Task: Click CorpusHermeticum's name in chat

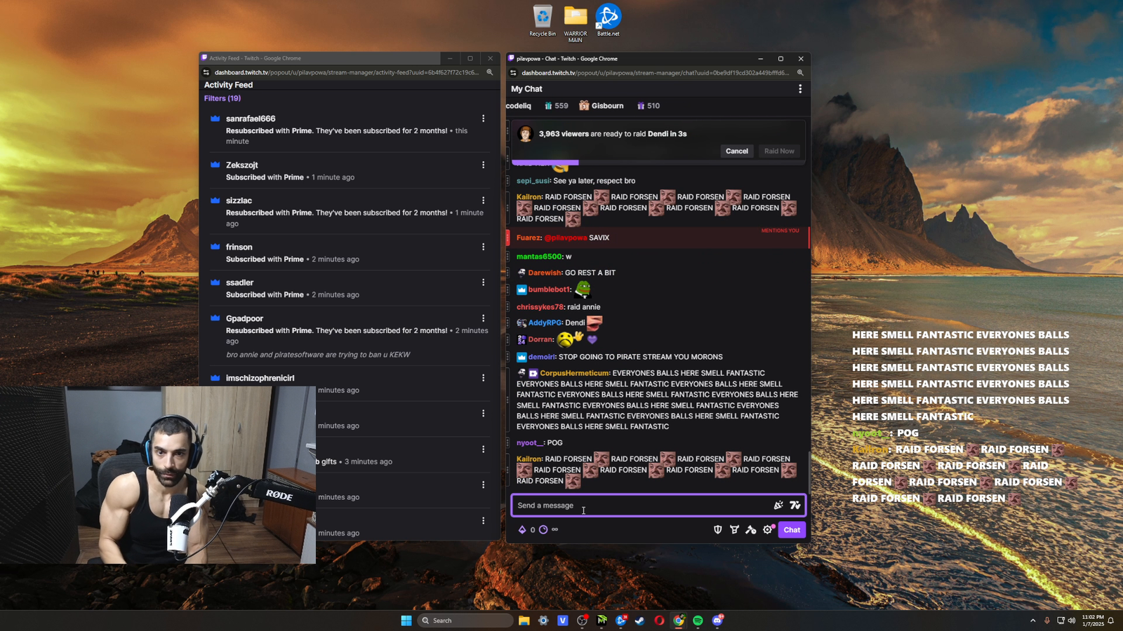Action: [x=574, y=373]
